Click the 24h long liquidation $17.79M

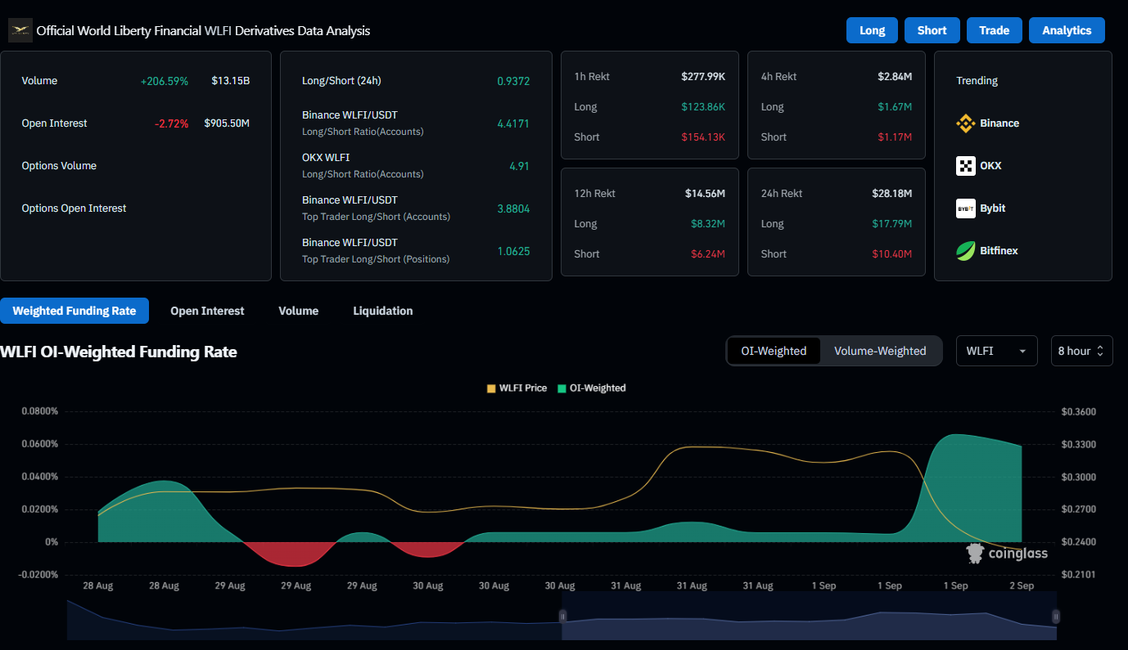click(892, 224)
